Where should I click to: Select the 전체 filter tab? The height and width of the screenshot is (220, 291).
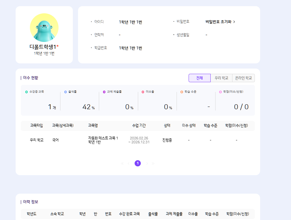[199, 78]
